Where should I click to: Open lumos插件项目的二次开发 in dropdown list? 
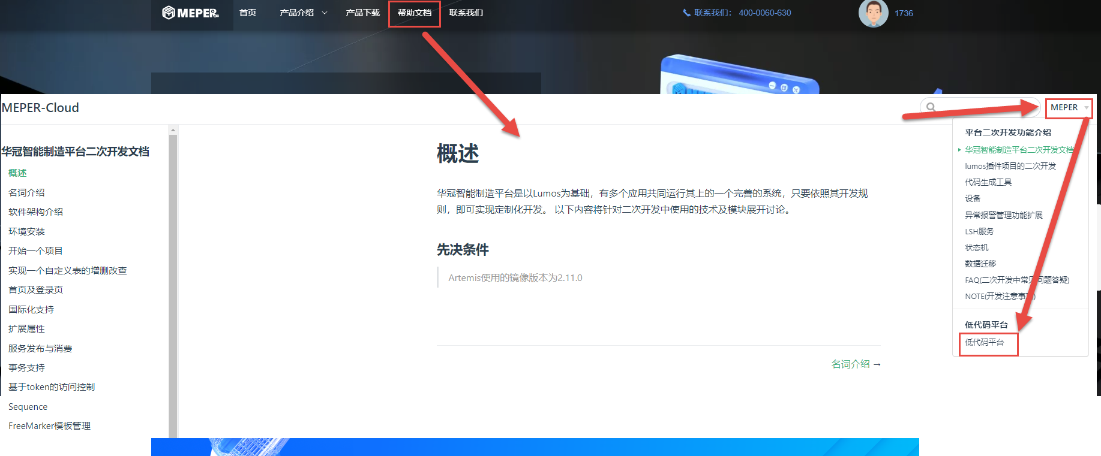1010,166
